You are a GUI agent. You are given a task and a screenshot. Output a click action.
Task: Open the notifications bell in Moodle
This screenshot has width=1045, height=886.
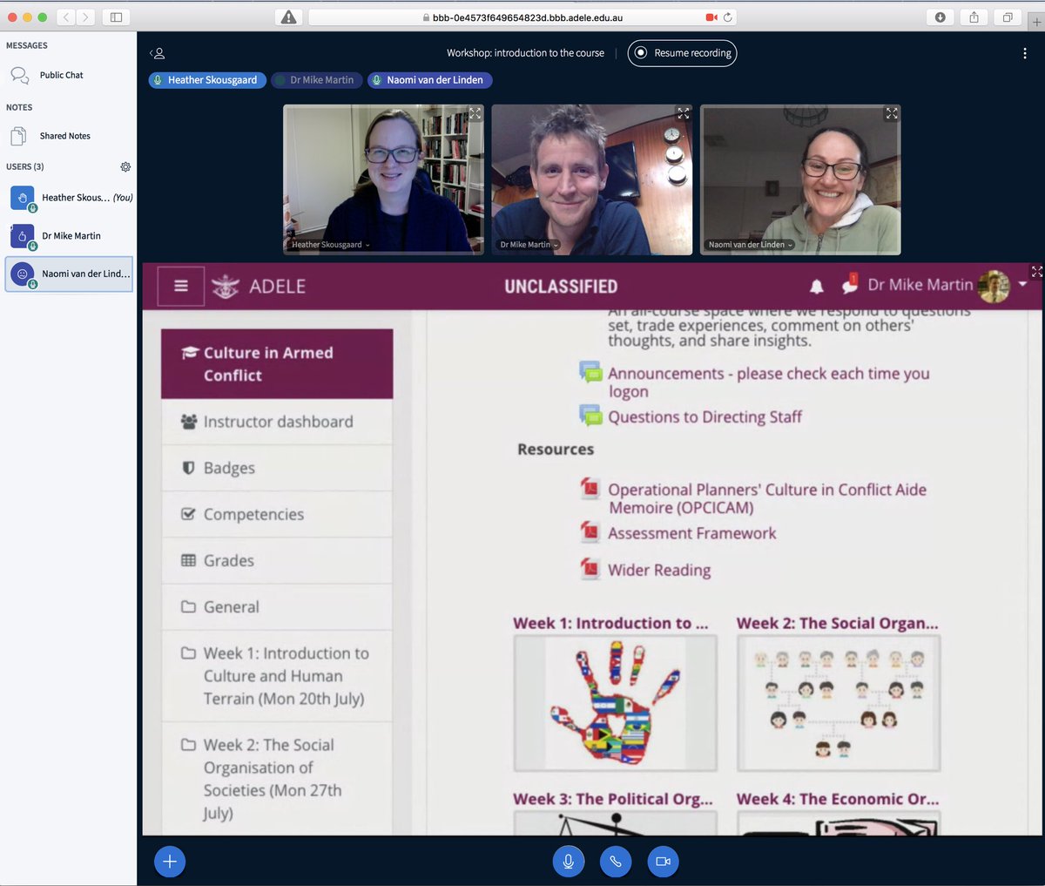pyautogui.click(x=817, y=285)
